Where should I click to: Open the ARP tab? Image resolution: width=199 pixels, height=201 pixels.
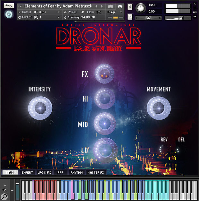(x=60, y=172)
